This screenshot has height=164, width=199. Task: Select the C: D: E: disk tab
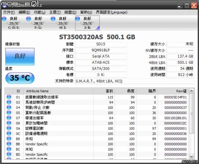pos(14,23)
